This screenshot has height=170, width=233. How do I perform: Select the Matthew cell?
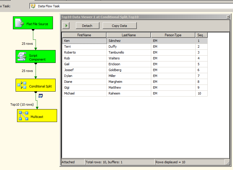pos(129,87)
